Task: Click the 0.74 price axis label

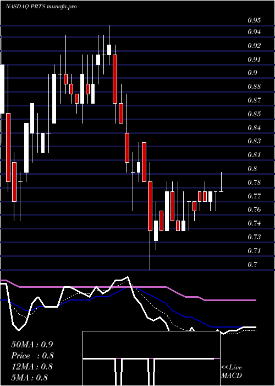Action: [x=254, y=223]
